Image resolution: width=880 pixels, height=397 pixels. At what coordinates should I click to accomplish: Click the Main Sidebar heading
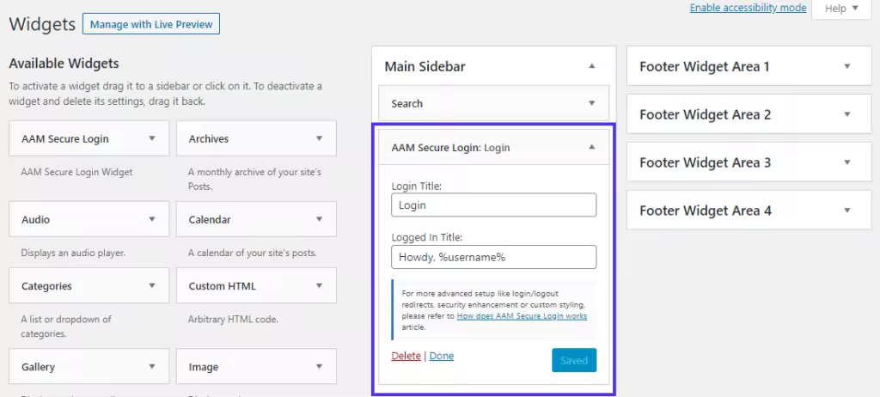coord(425,67)
